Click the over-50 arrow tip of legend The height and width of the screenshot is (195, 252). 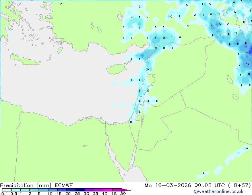[126, 190]
